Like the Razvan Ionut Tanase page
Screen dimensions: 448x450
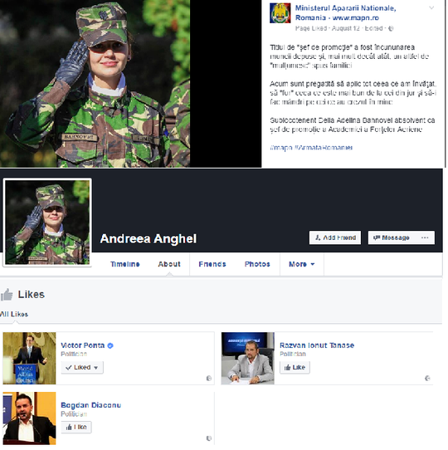point(295,367)
